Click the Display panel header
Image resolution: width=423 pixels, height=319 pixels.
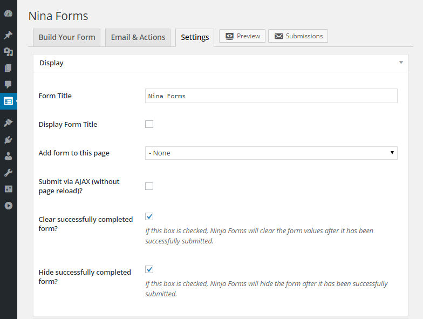coord(220,63)
